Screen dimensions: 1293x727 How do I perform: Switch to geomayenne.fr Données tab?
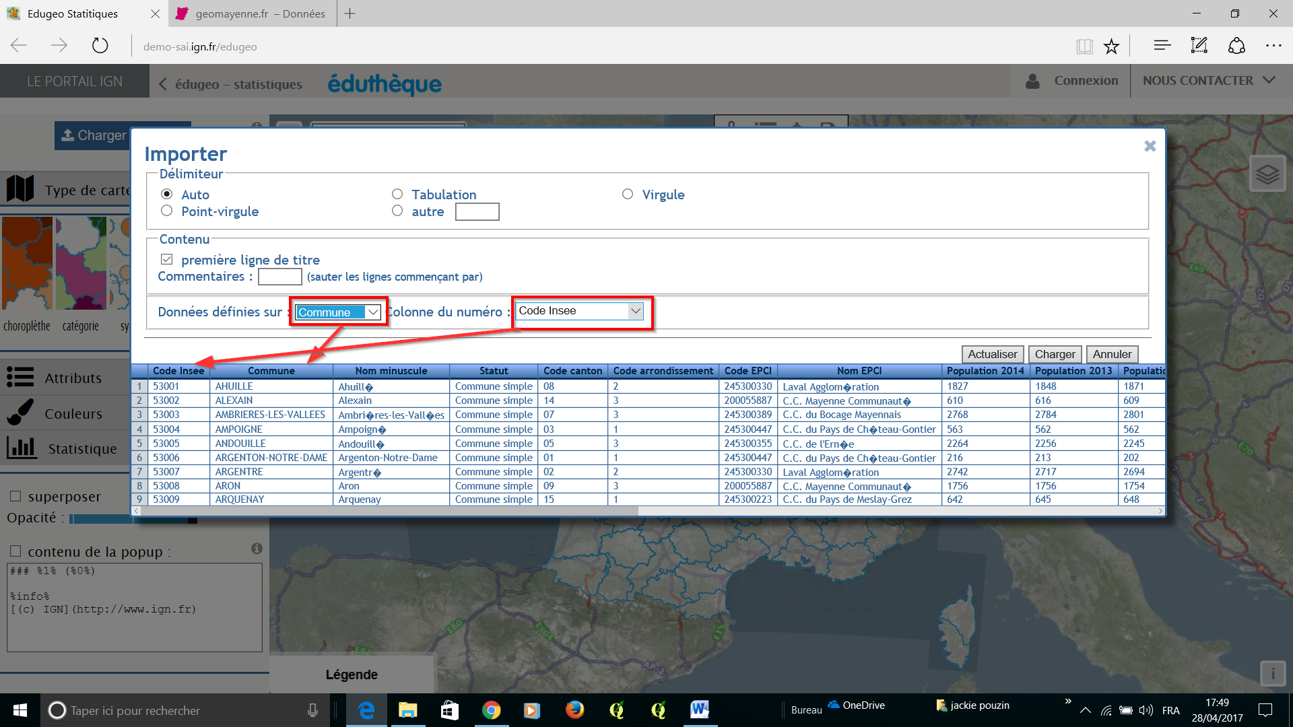click(x=259, y=13)
